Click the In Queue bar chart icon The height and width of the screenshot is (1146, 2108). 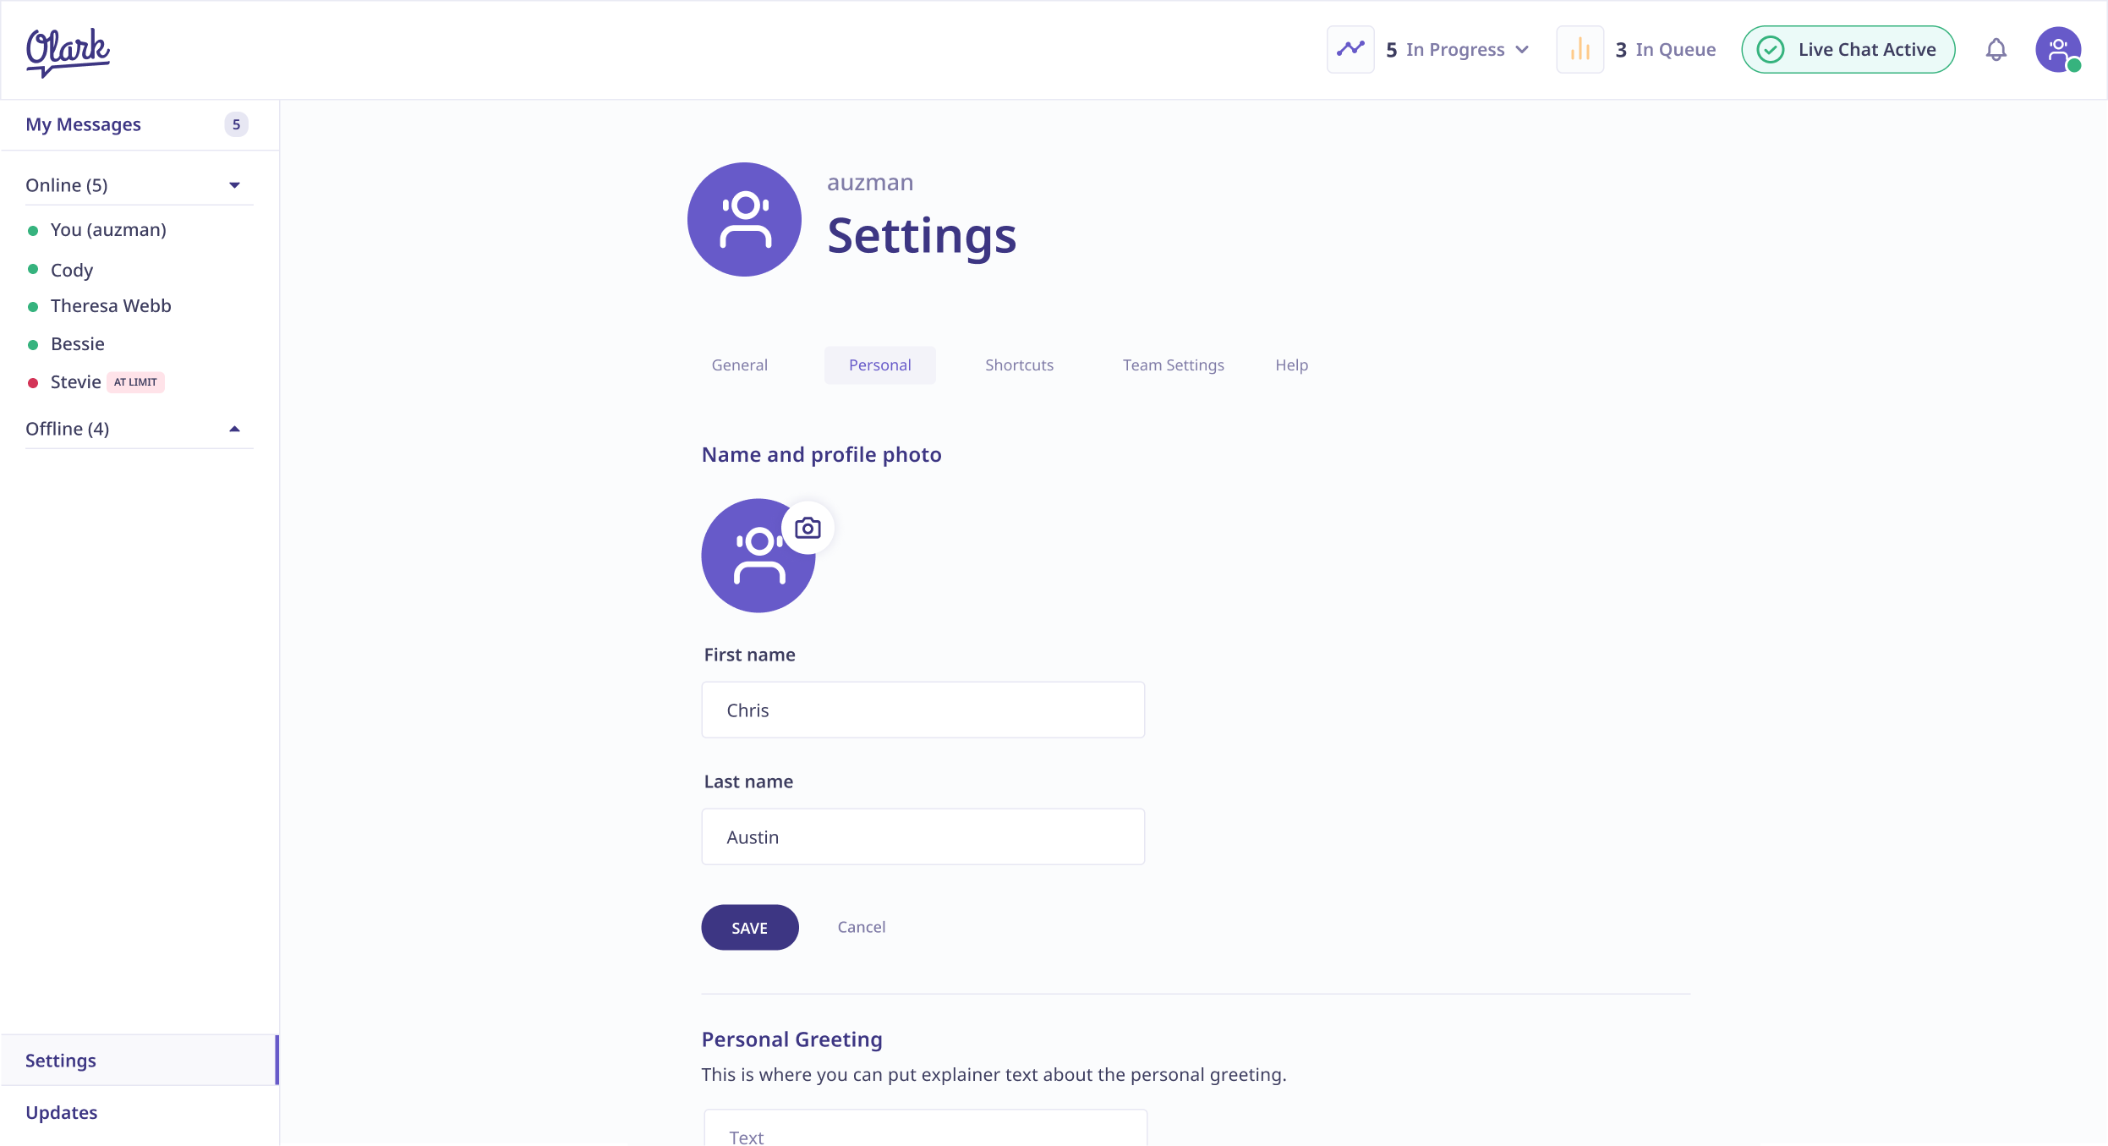[1580, 49]
